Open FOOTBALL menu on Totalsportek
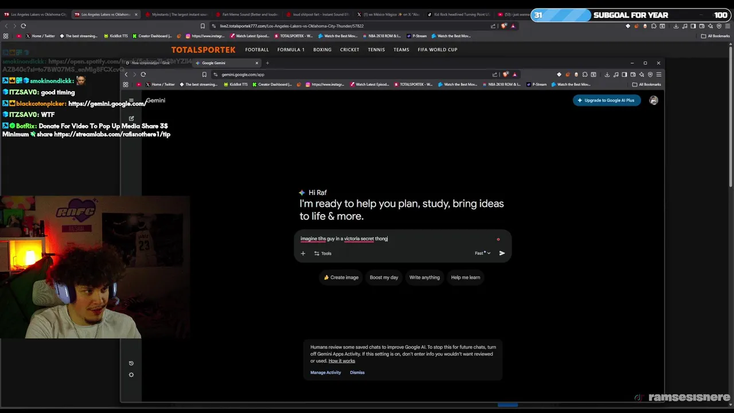The height and width of the screenshot is (413, 734). pyautogui.click(x=257, y=49)
